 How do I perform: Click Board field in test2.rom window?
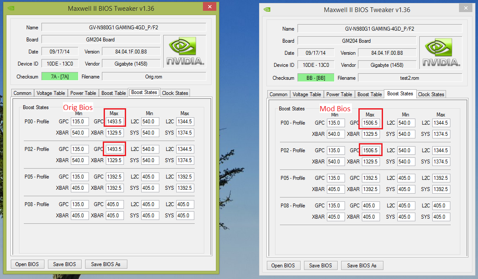[357, 41]
